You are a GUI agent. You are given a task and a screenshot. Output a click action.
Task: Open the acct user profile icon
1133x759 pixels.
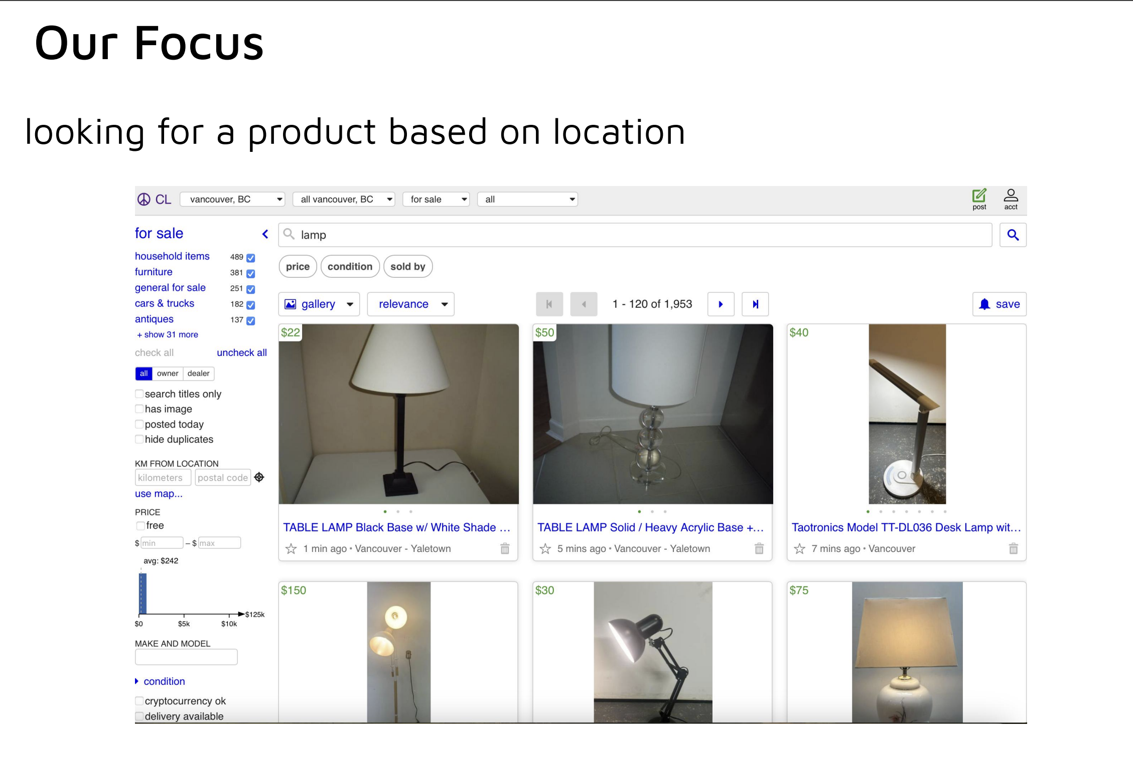1011,196
